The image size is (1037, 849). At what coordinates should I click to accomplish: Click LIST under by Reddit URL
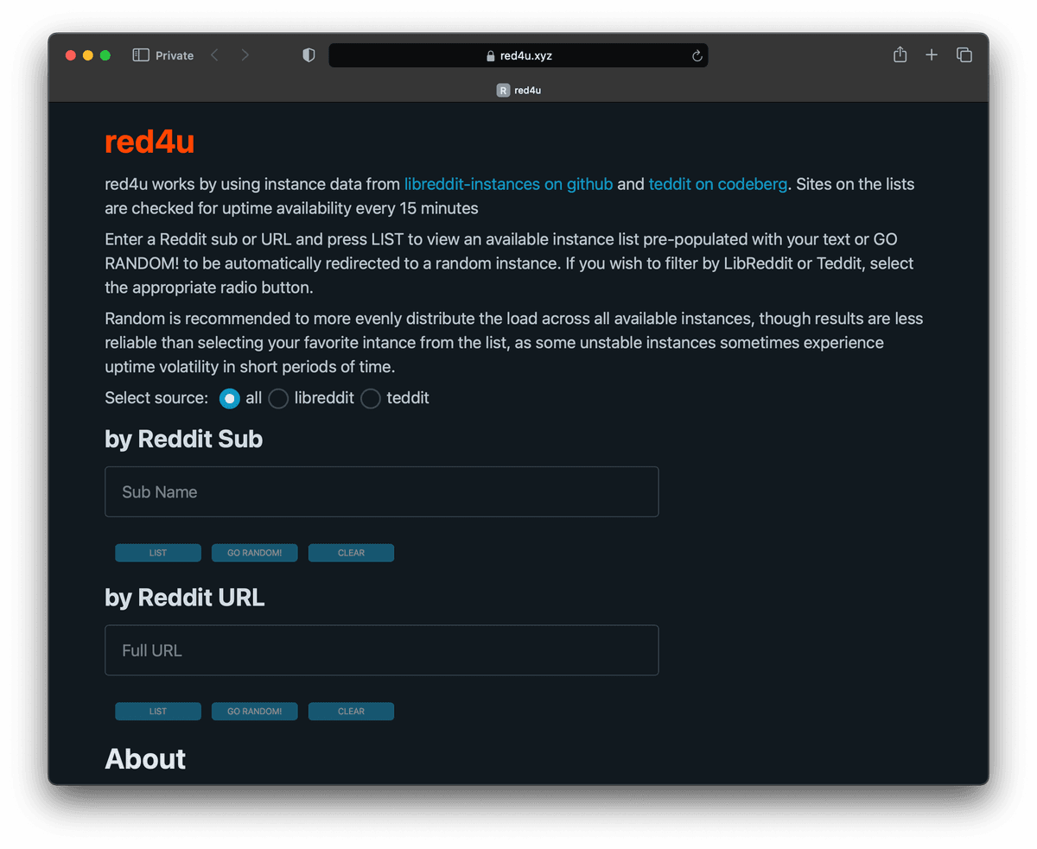[x=158, y=712]
